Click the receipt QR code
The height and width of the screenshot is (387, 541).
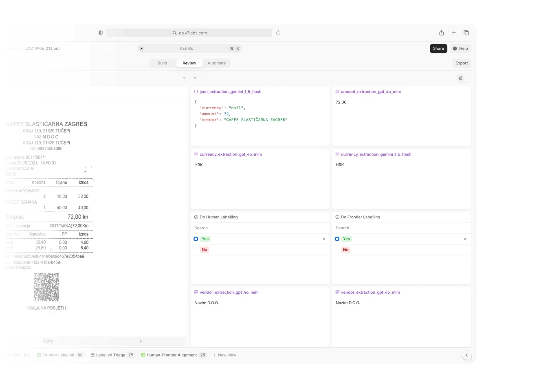point(46,288)
